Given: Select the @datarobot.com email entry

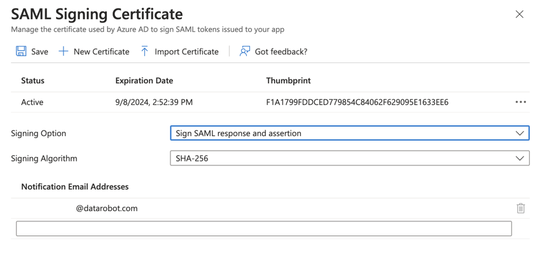Looking at the screenshot, I should (106, 208).
